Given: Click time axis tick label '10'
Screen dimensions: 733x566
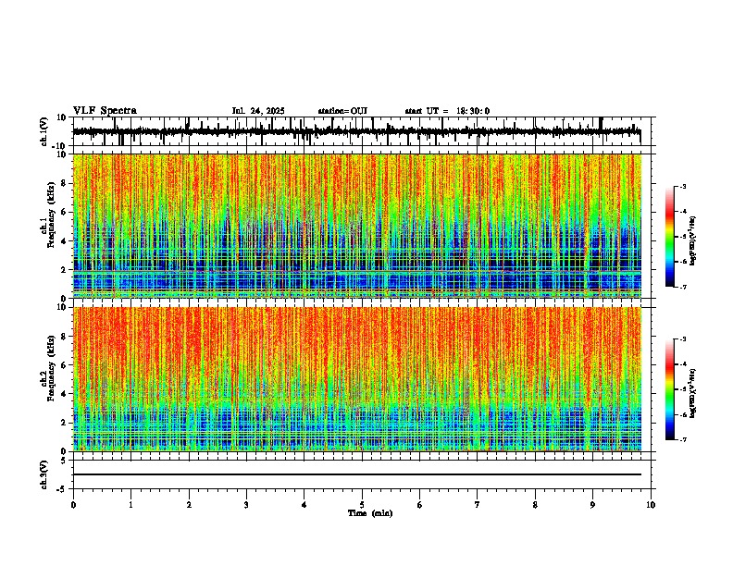Looking at the screenshot, I should coord(651,505).
